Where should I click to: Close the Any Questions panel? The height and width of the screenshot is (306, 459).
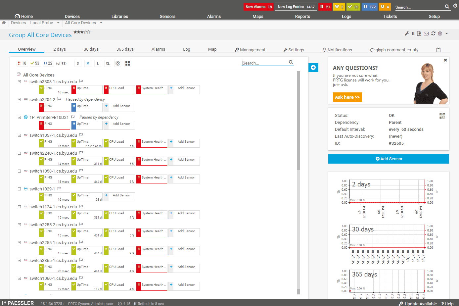click(x=445, y=60)
